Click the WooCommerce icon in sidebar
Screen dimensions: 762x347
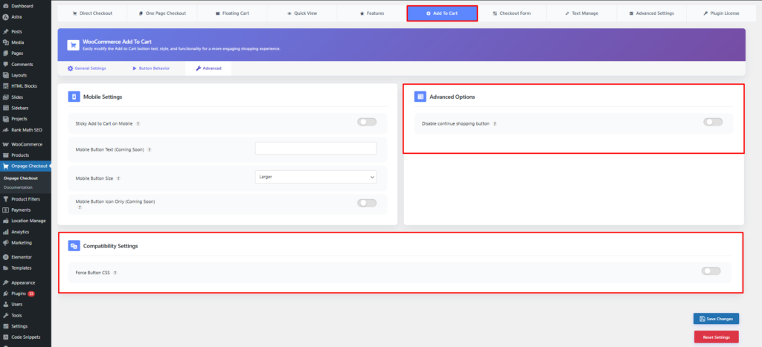(x=6, y=144)
